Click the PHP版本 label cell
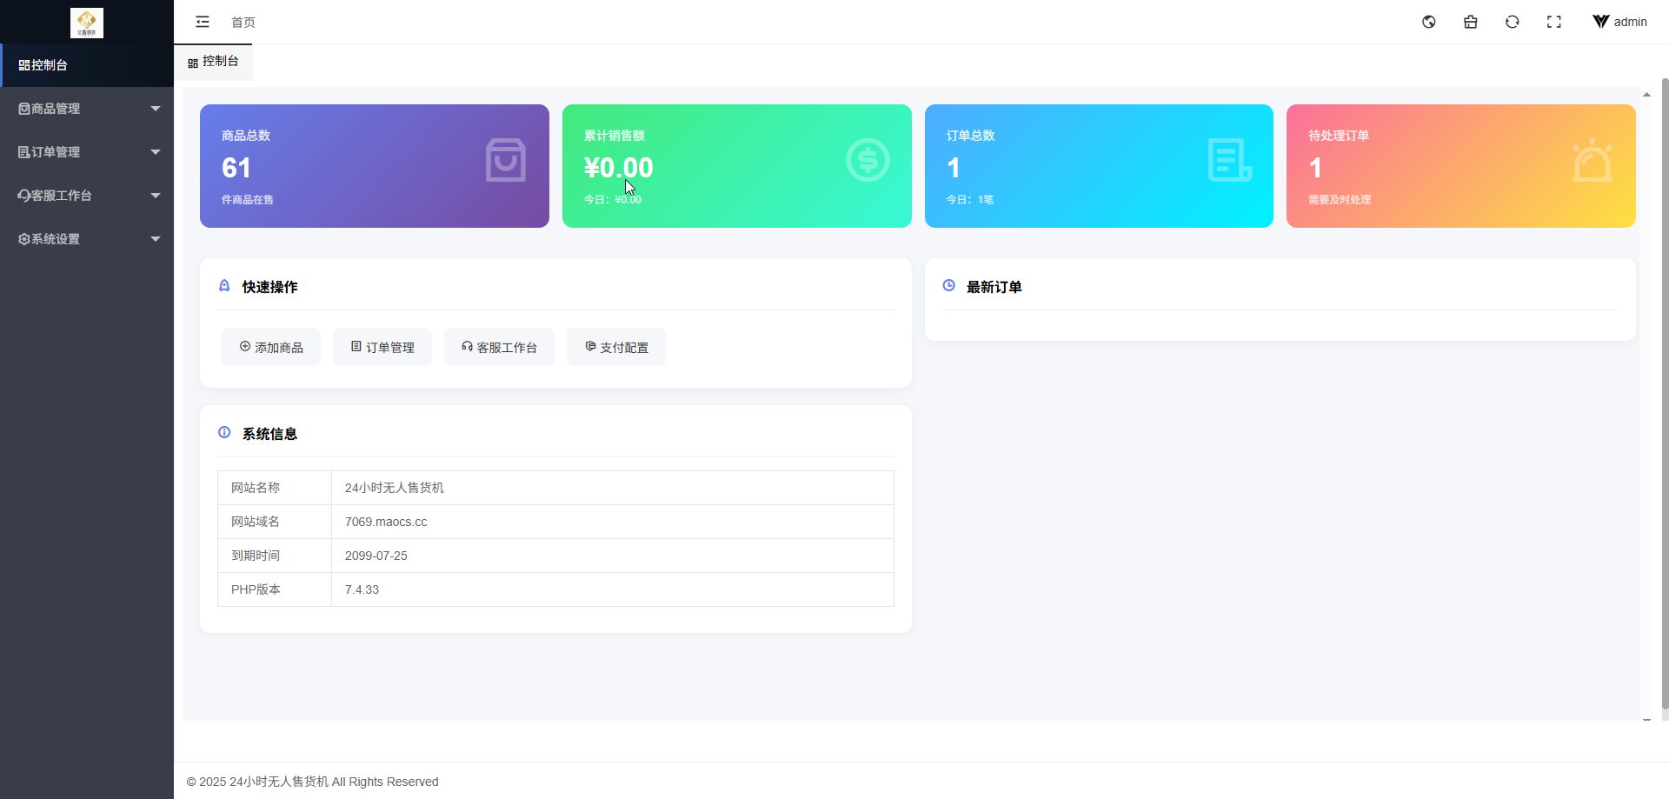 point(275,589)
